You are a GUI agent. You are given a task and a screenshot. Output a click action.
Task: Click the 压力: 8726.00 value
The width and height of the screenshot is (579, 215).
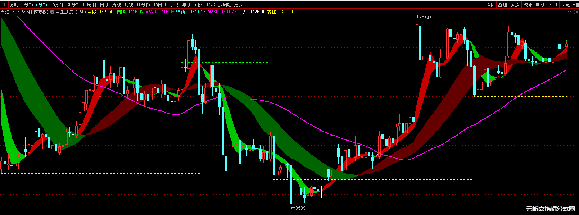252,12
